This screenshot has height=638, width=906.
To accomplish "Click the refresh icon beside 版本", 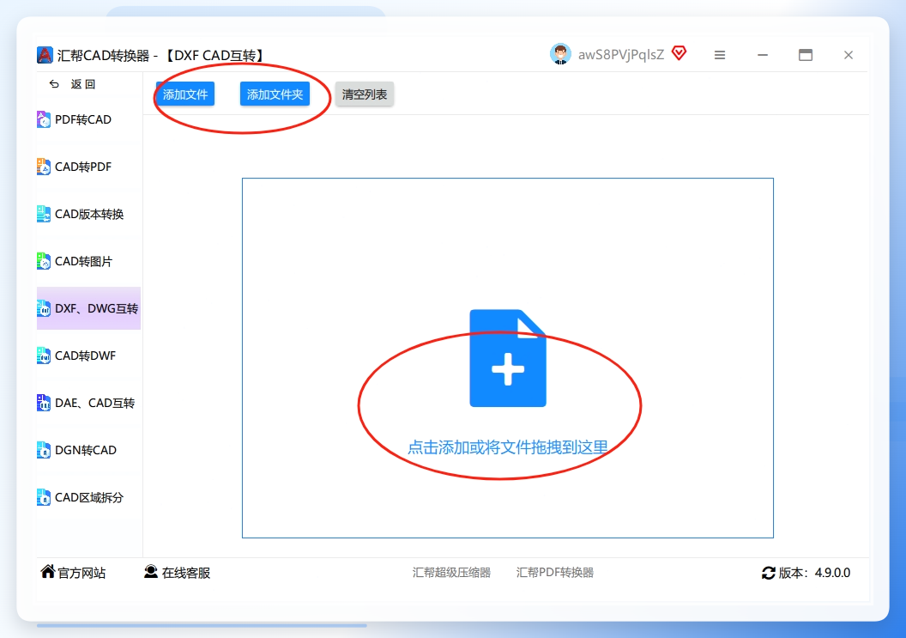I will click(x=769, y=573).
